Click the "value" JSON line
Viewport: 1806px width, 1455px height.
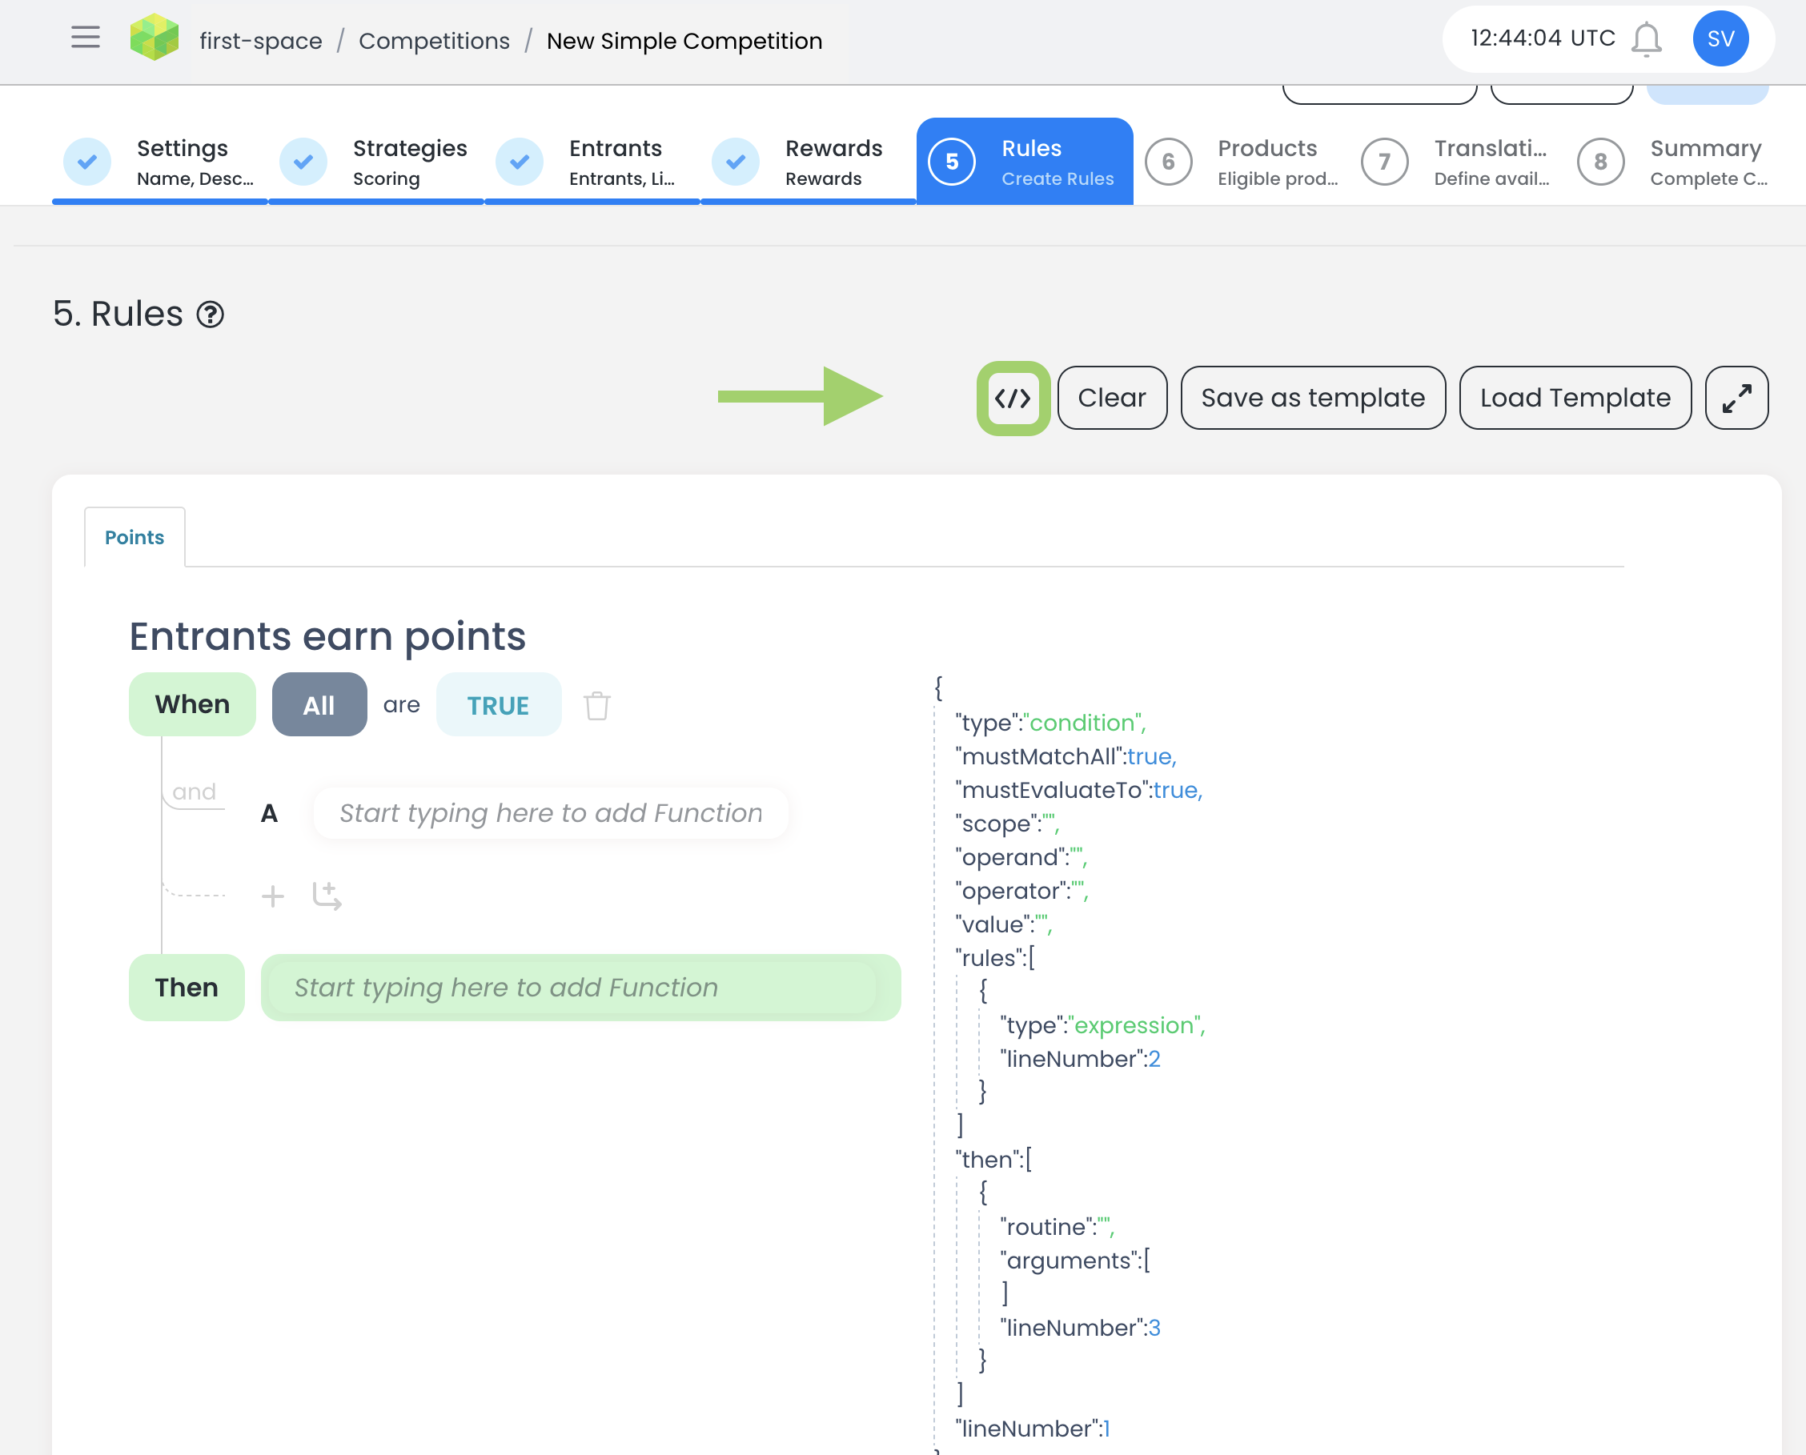pyautogui.click(x=1004, y=924)
